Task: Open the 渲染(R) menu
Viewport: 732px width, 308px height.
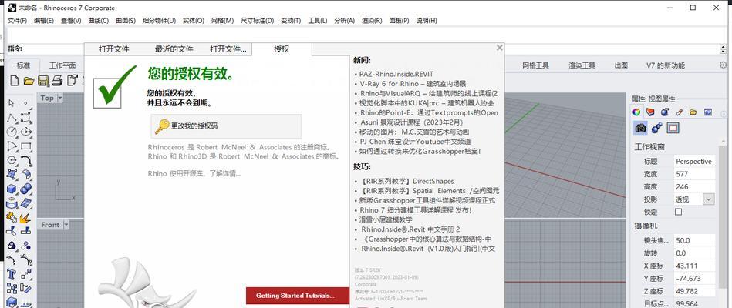Action: click(x=372, y=21)
